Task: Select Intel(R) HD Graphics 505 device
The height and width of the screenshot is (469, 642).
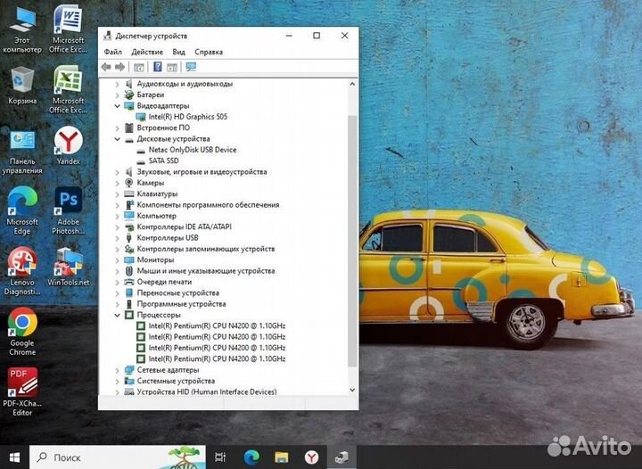Action: click(187, 117)
